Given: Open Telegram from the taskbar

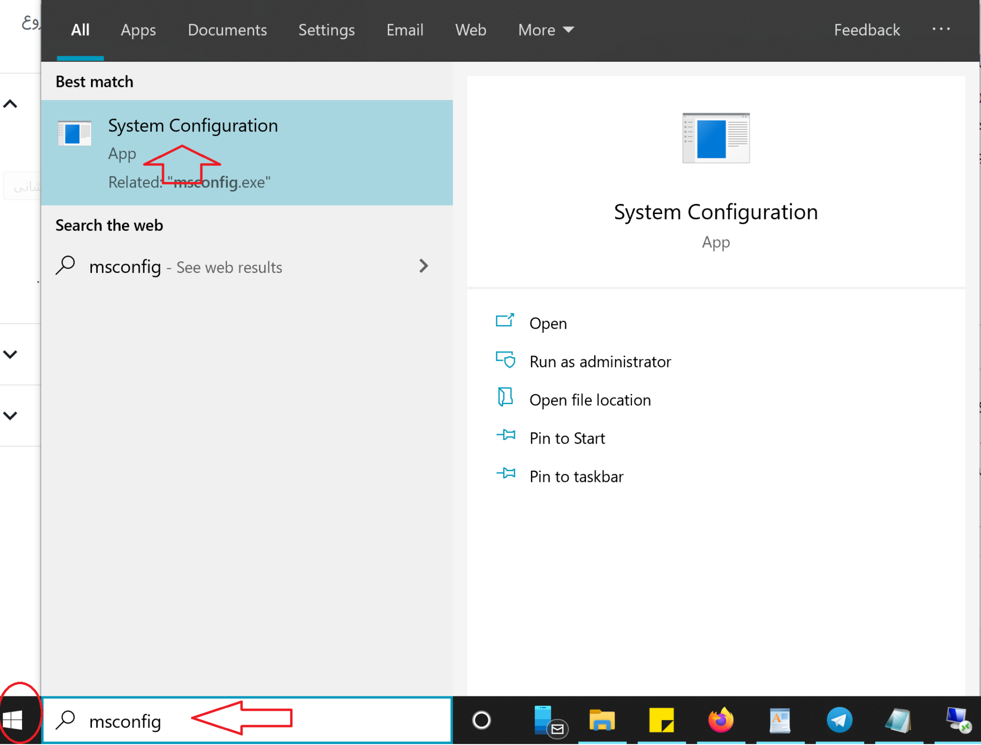Looking at the screenshot, I should tap(839, 720).
